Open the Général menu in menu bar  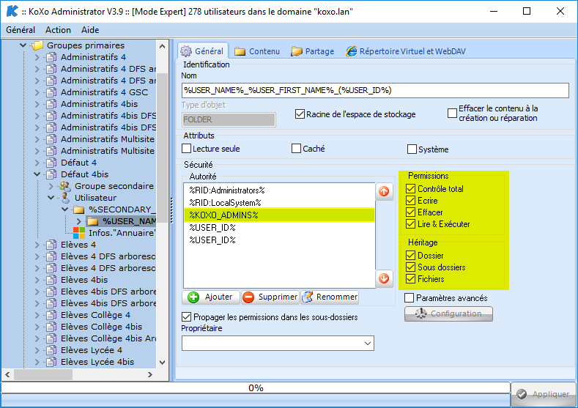pos(21,30)
